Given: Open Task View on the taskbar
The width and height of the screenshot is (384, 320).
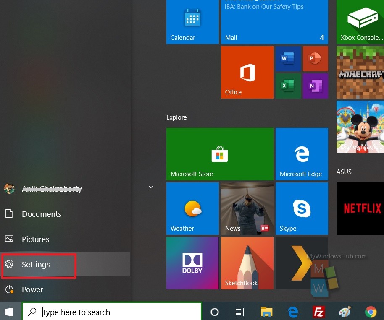Looking at the screenshot, I should click(x=240, y=312).
